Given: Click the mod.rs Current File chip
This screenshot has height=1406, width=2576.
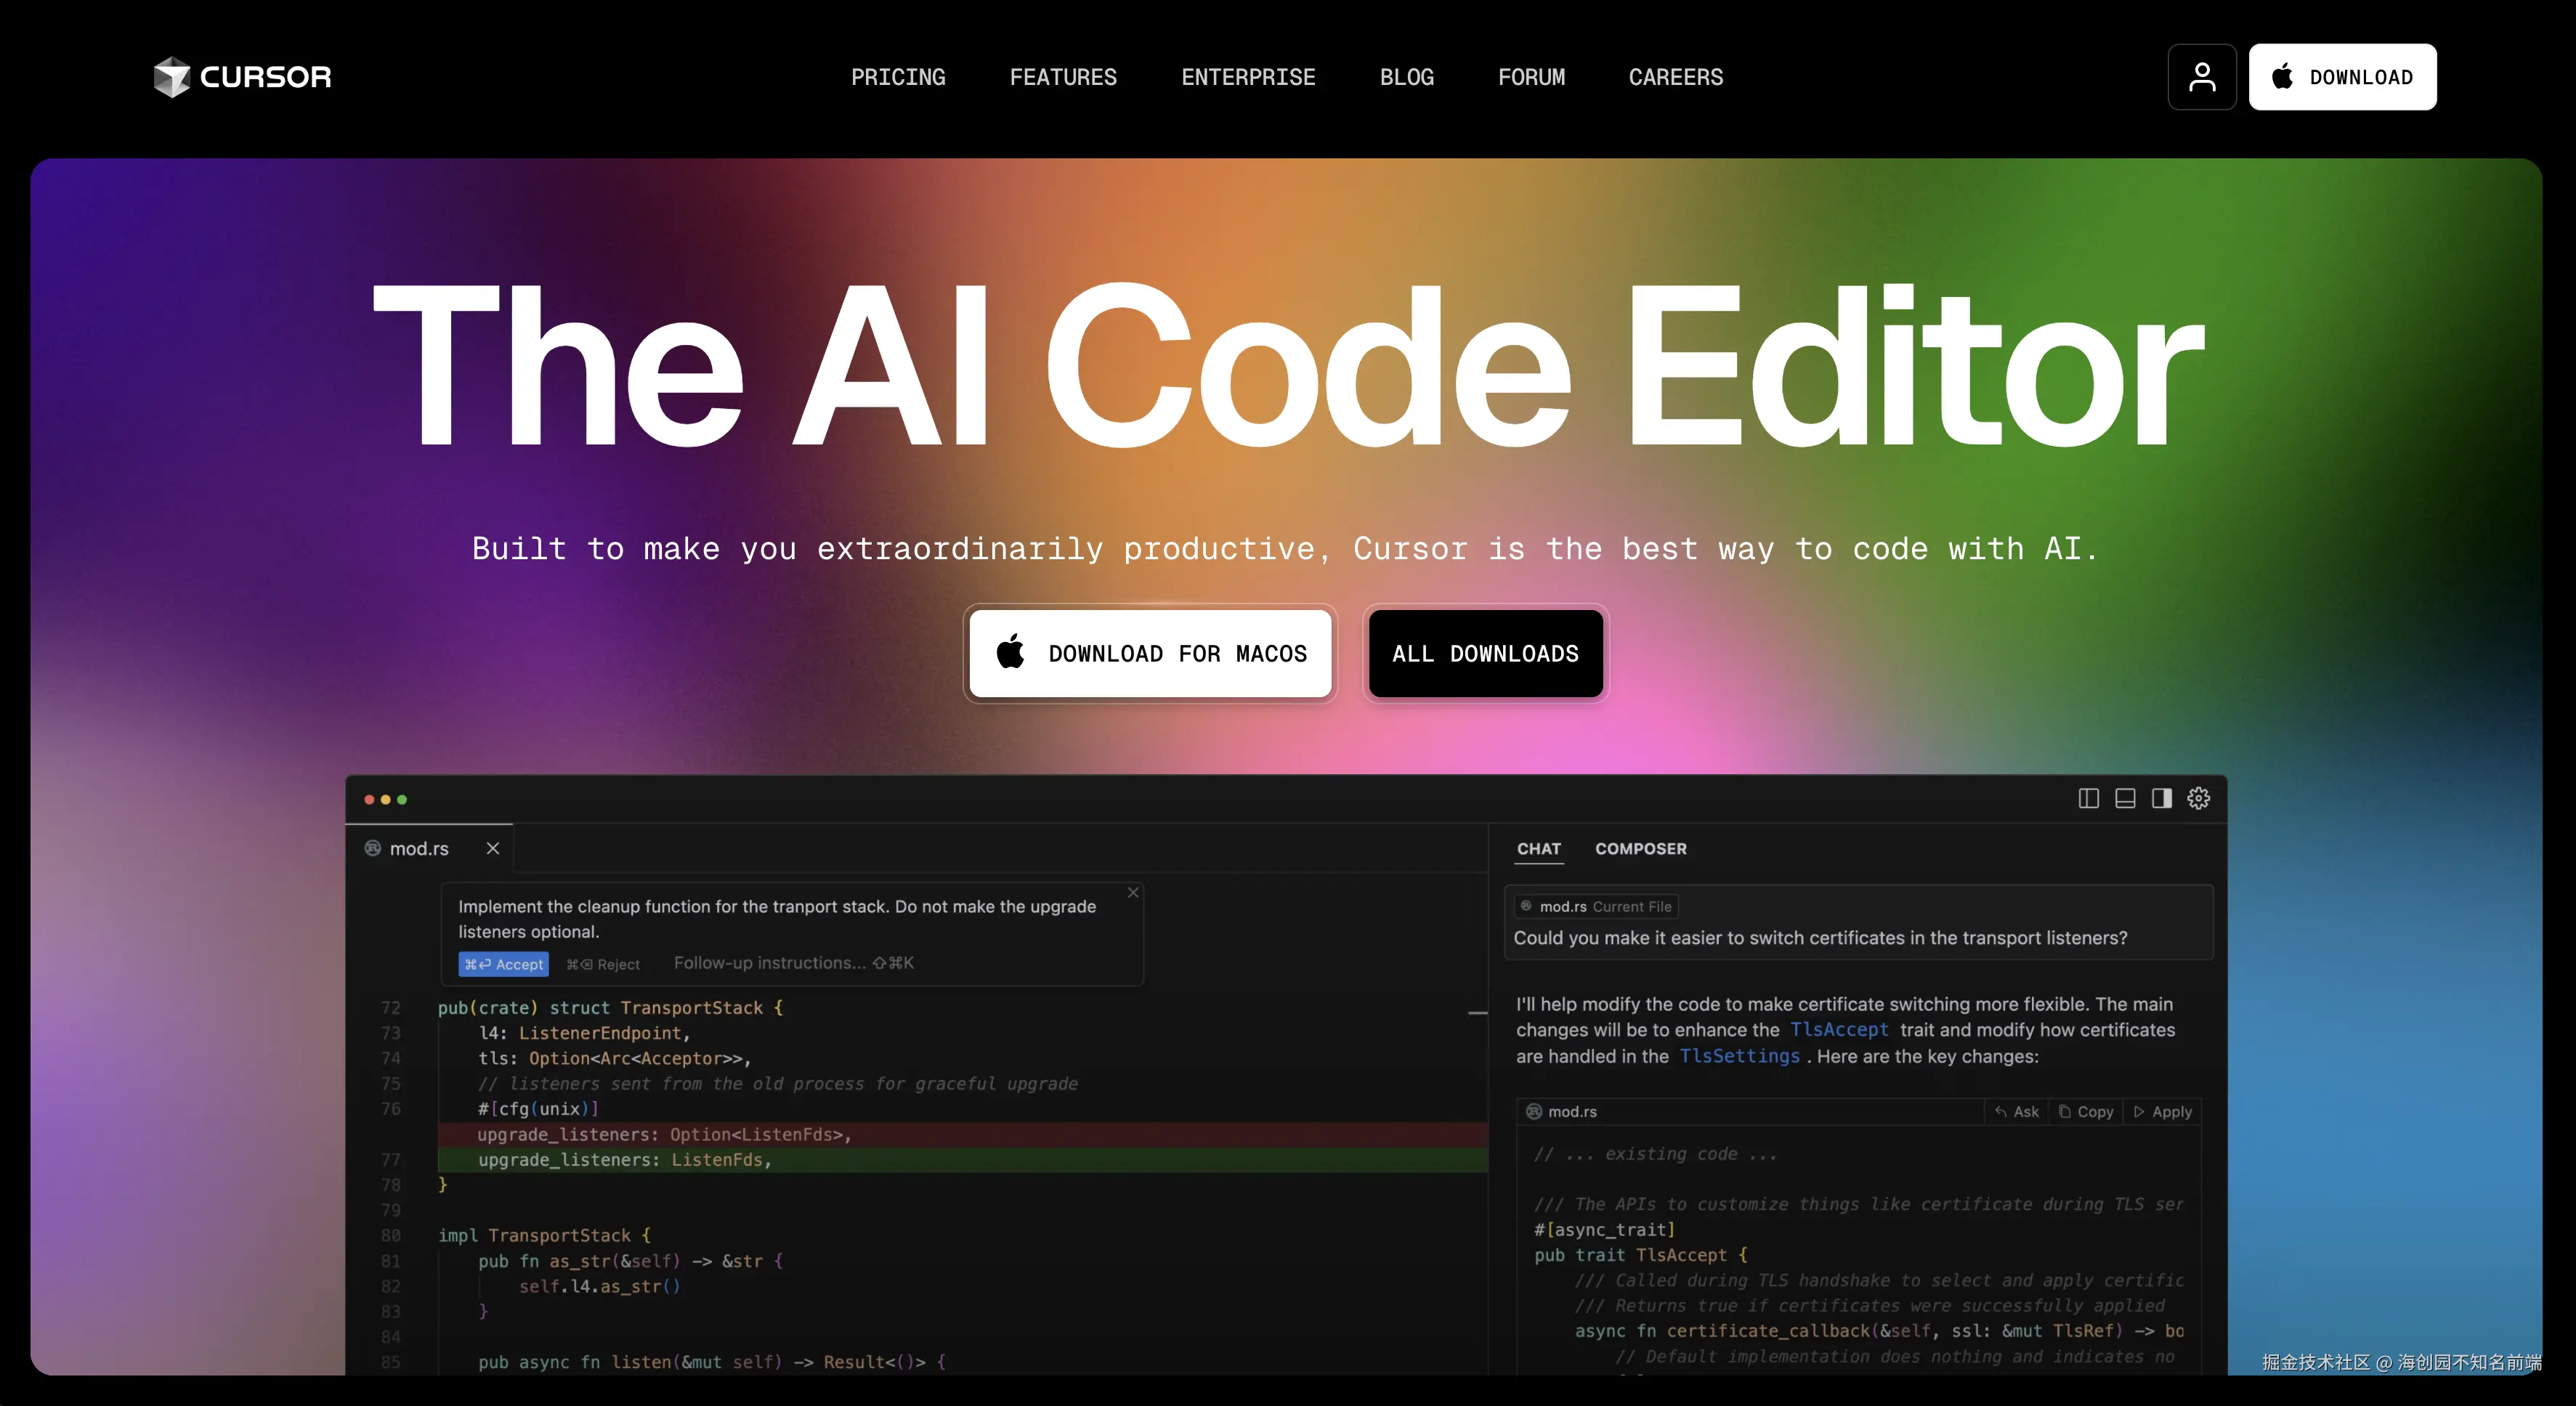Looking at the screenshot, I should tap(1596, 907).
